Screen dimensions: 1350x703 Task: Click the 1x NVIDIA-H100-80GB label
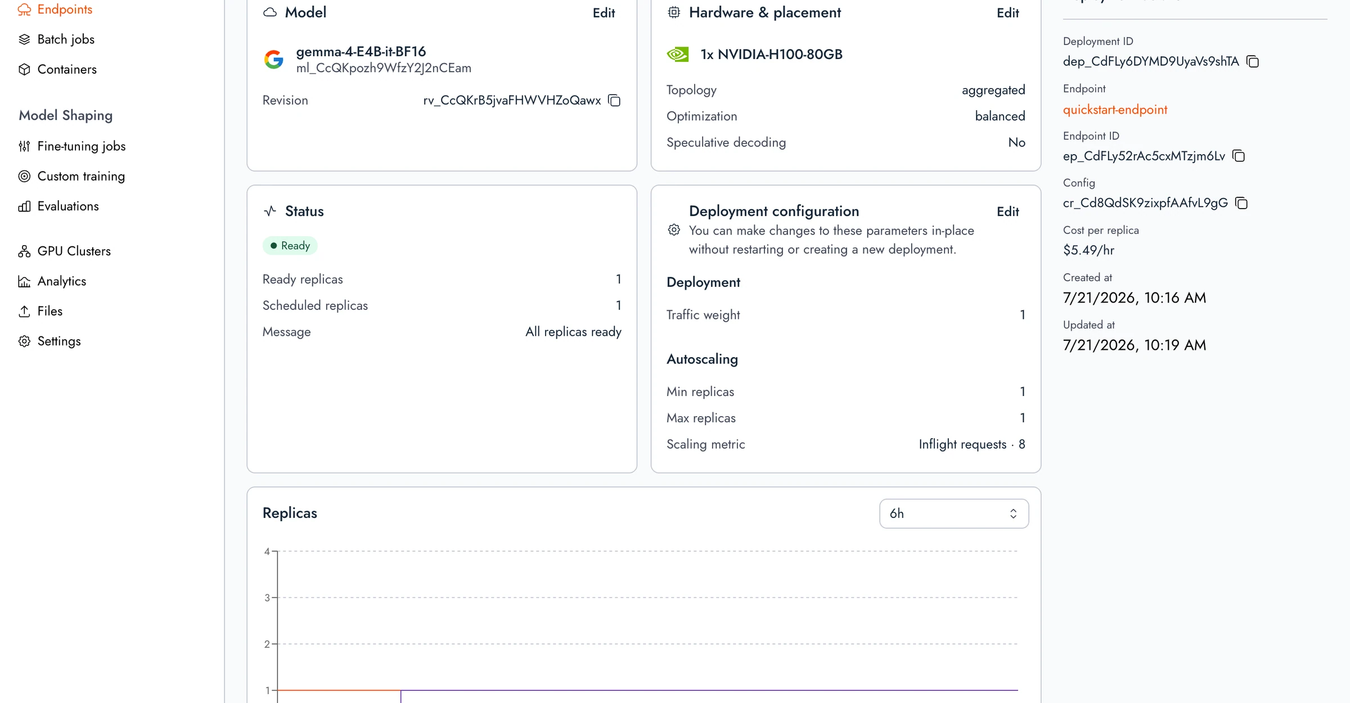[771, 54]
